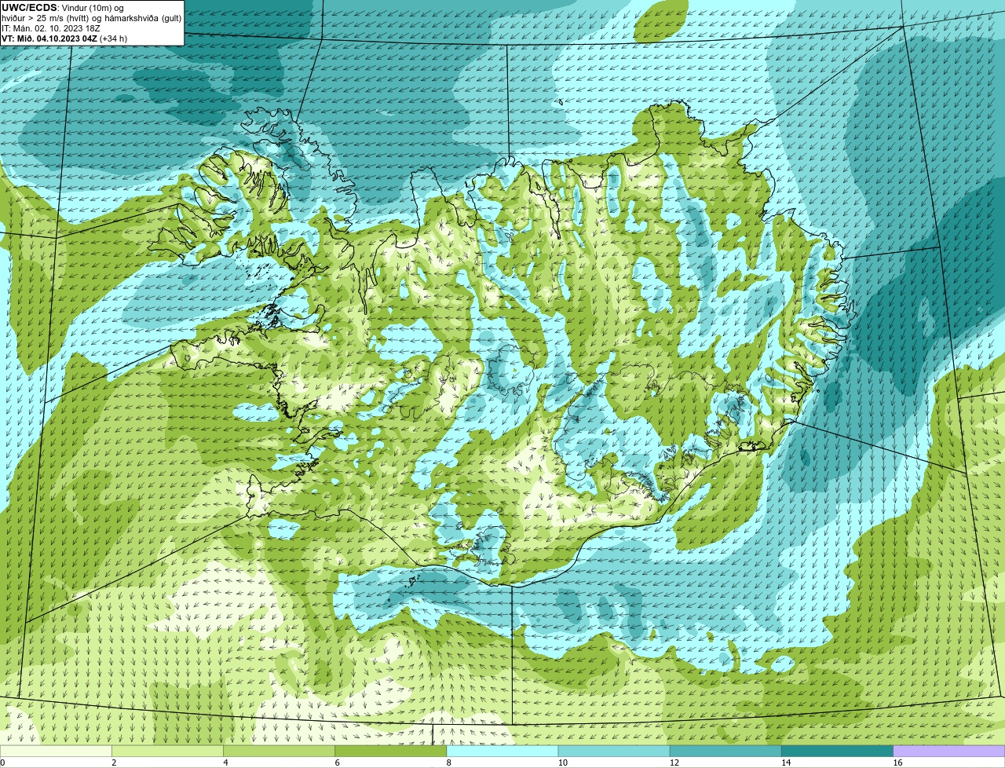Click the purple legend swatch above 16 m/s
The height and width of the screenshot is (768, 1005).
pyautogui.click(x=949, y=752)
